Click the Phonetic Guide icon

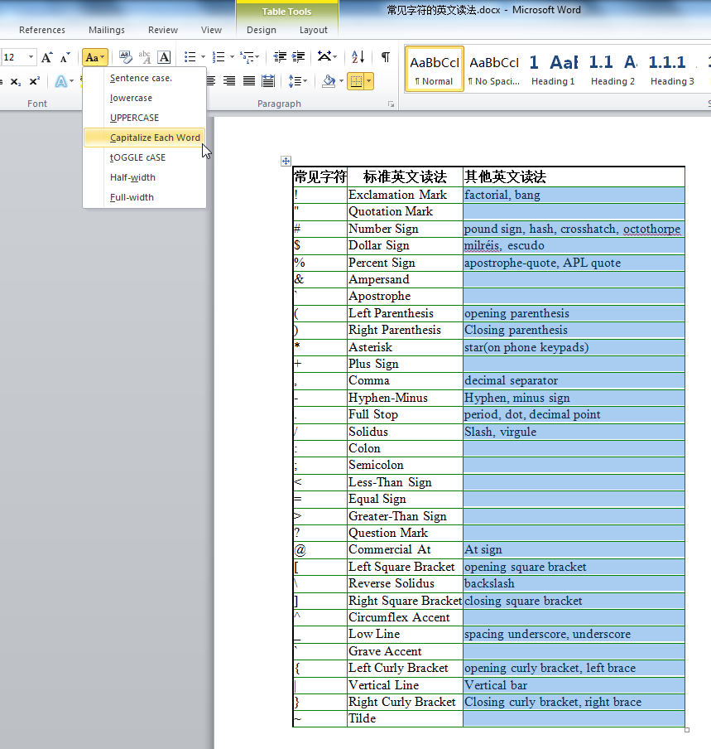145,57
